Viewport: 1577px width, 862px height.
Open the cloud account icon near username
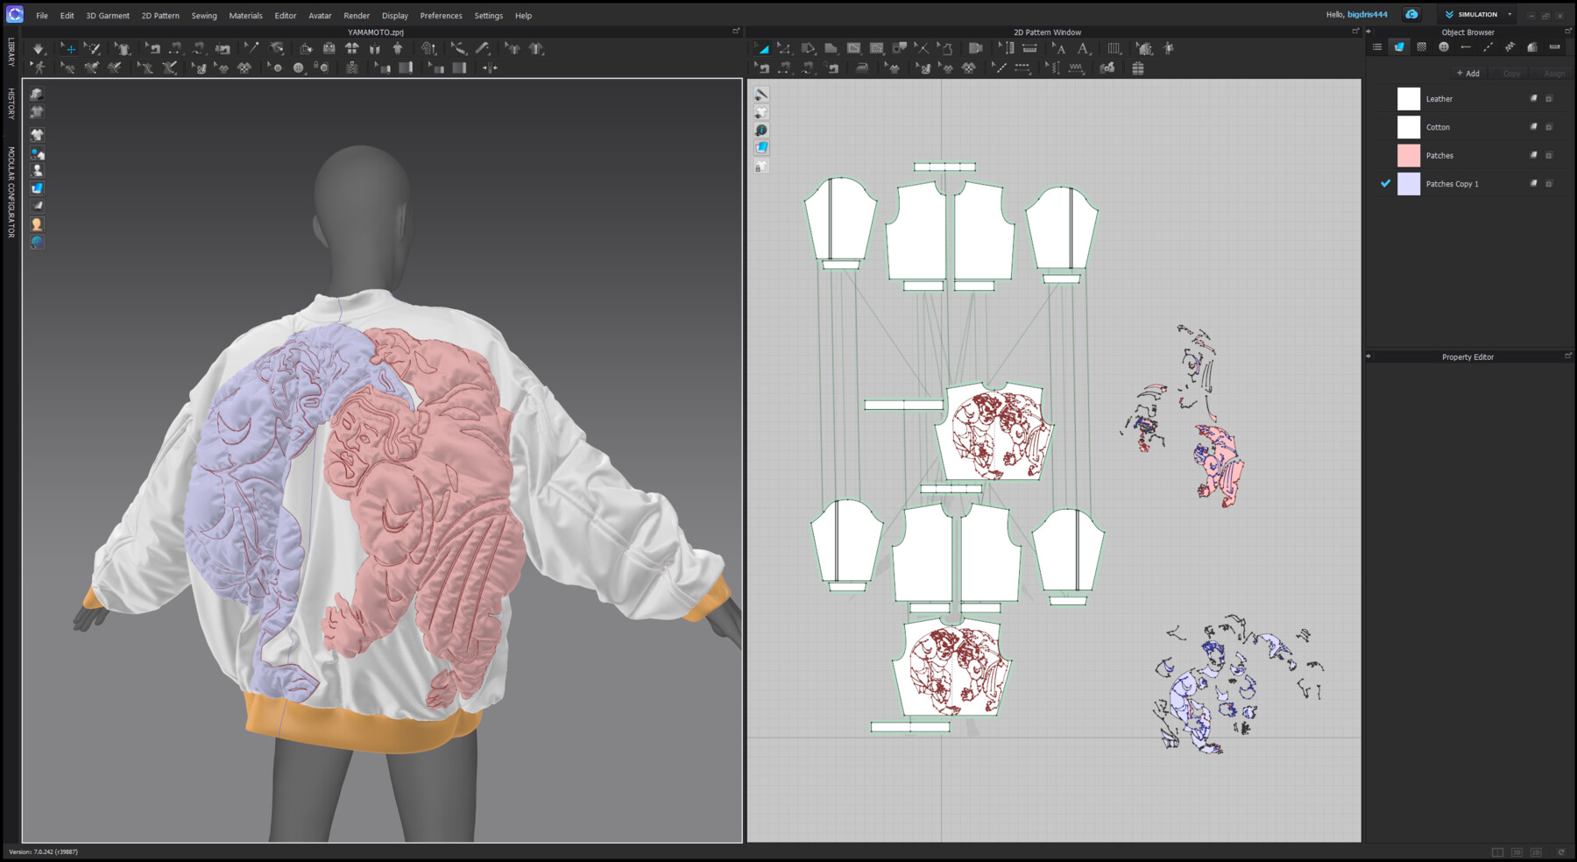click(1411, 14)
